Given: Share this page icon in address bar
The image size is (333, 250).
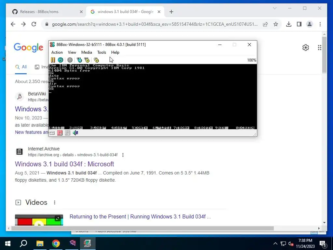Looking at the screenshot, I should coord(265,24).
